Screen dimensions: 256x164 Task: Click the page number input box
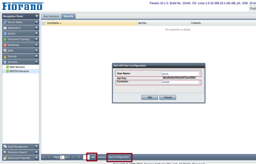pos(62,157)
